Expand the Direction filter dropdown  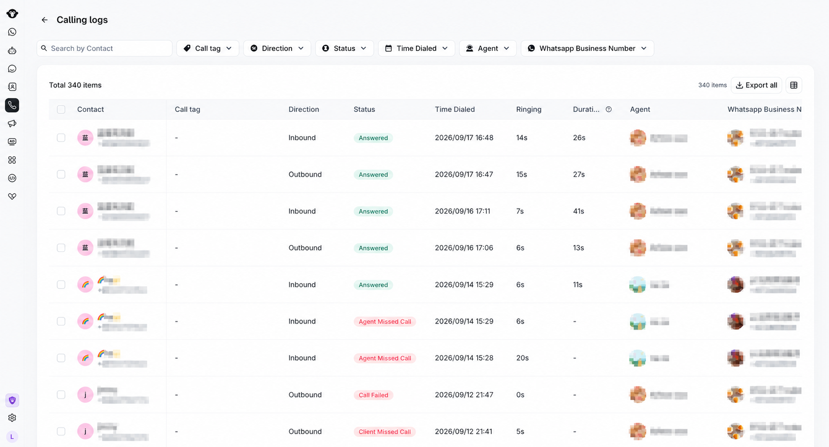tap(277, 48)
